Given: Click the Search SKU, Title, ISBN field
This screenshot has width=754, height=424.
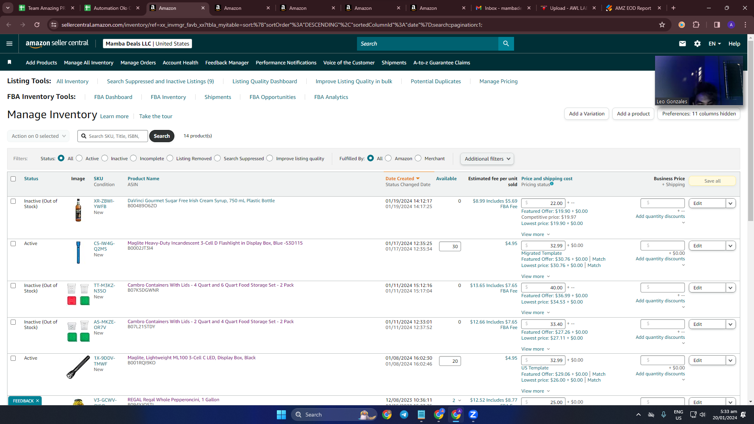Looking at the screenshot, I should [113, 136].
